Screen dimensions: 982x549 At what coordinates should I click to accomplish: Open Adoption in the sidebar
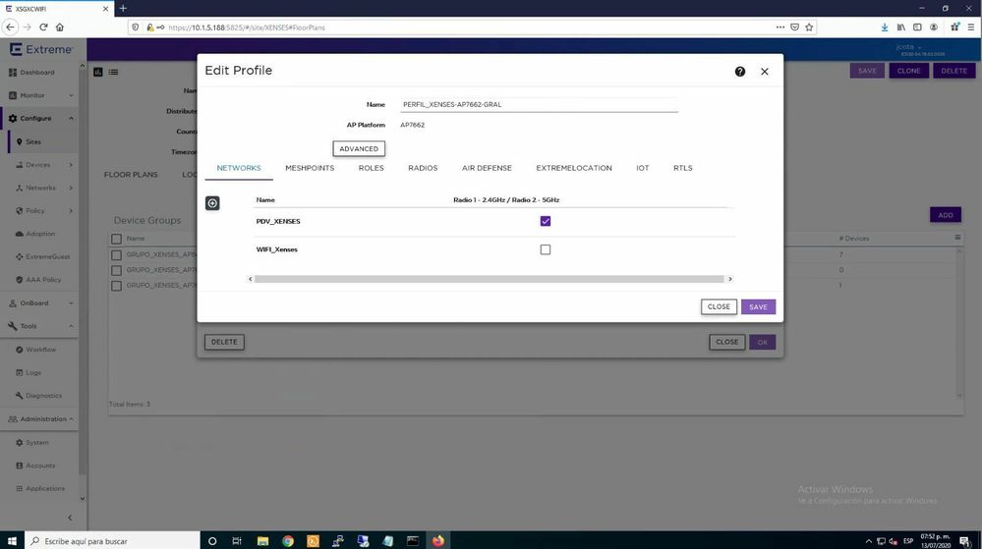pos(40,234)
